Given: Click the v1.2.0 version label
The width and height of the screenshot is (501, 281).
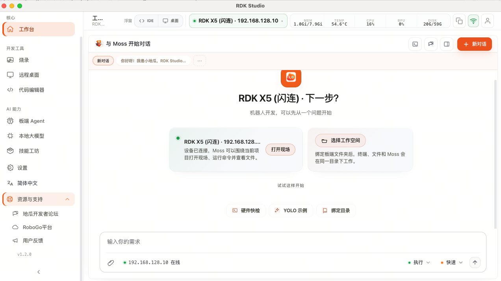Looking at the screenshot, I should (24, 255).
